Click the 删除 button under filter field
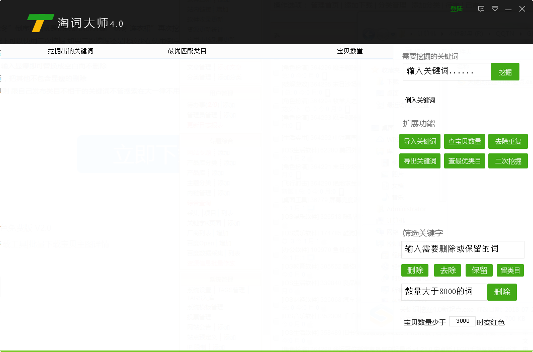Screen dimensions: 533x352 coord(415,271)
